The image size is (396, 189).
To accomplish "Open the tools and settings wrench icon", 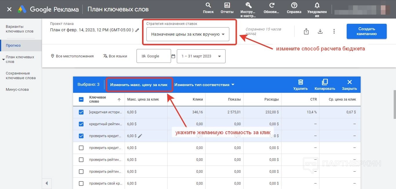I will [248, 6].
